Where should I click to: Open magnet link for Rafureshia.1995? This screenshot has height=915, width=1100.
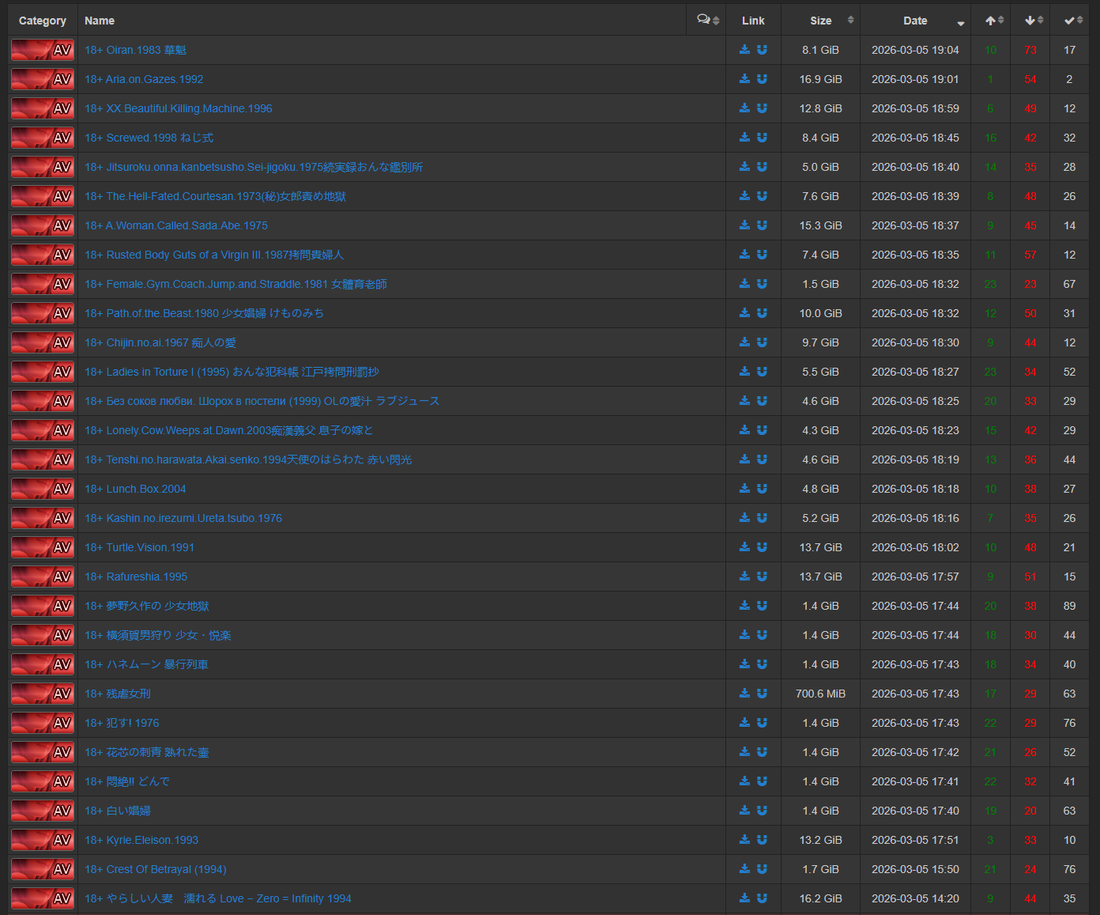(762, 577)
